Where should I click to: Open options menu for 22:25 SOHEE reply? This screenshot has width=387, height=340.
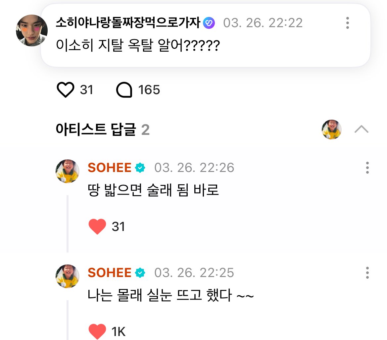367,273
